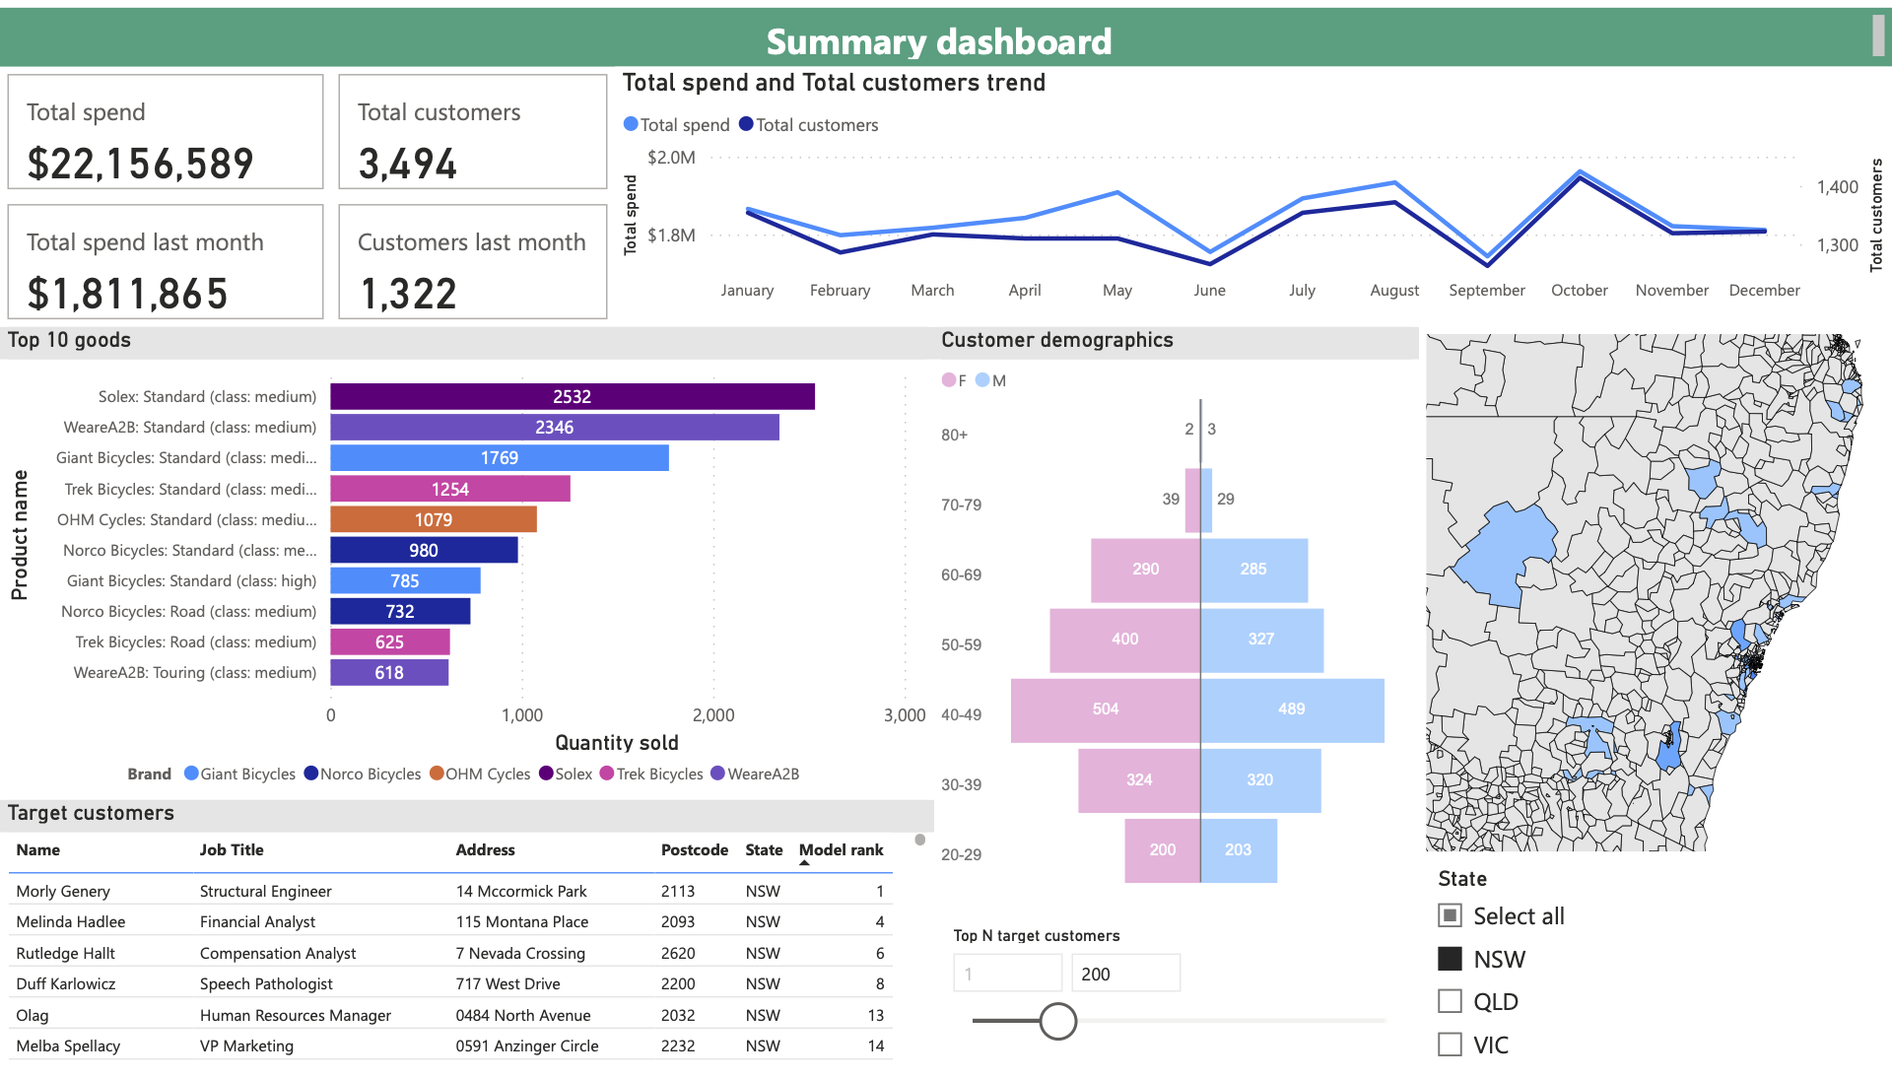Select the male 20-29 bar showing 203
The height and width of the screenshot is (1079, 1892).
tap(1239, 849)
